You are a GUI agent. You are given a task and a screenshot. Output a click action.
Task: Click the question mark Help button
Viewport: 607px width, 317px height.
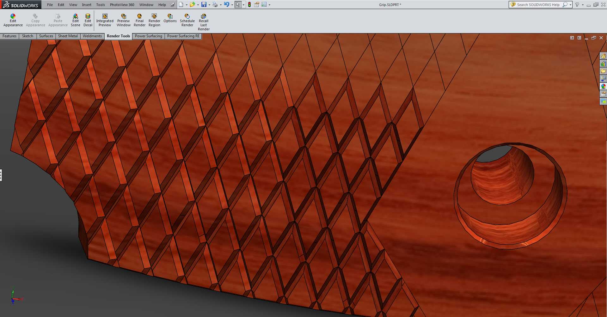(577, 5)
